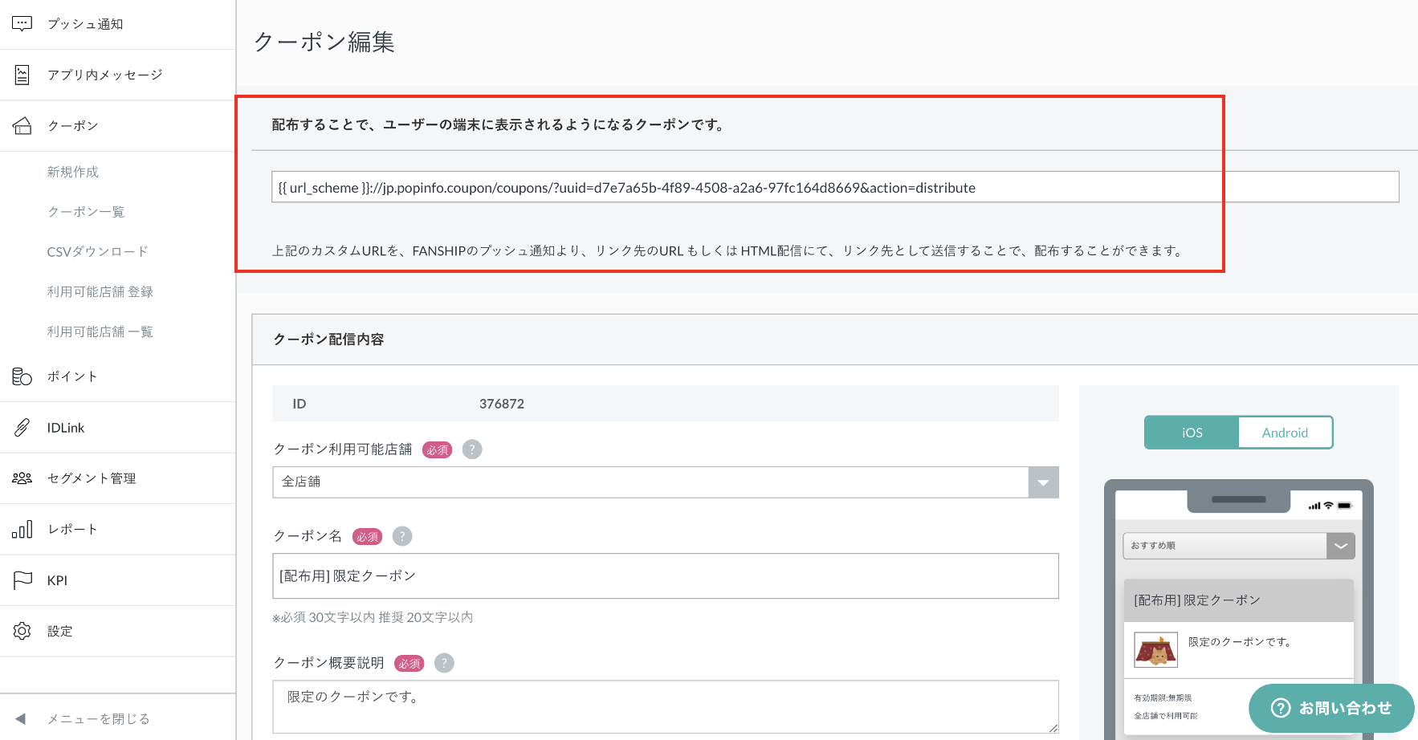This screenshot has width=1418, height=740.
Task: Click the coupon icon in sidebar
Action: pyautogui.click(x=22, y=126)
